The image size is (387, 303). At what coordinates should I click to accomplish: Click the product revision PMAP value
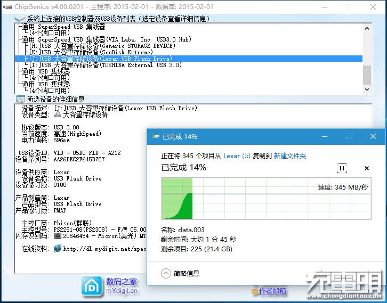(60, 210)
